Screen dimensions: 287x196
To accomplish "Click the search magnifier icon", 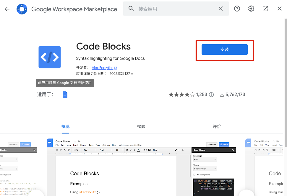I will 131,9.
